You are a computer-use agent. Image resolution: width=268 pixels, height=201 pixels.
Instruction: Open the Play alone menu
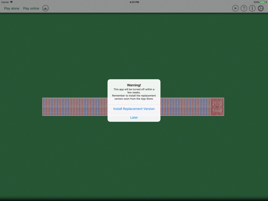point(12,8)
